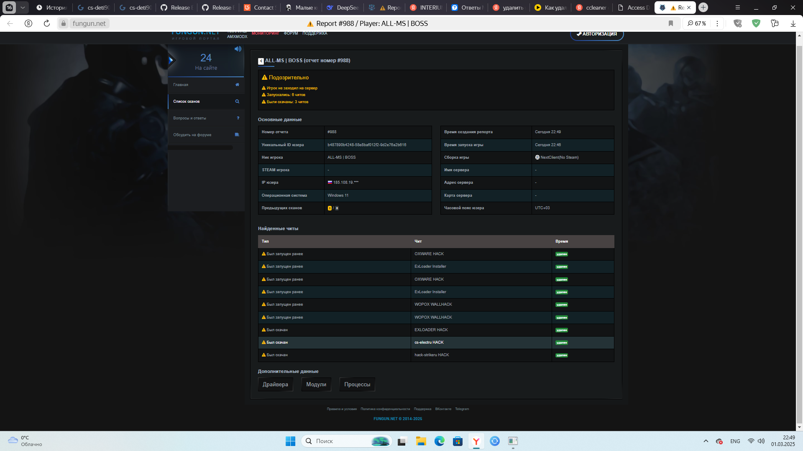Click the green shield extension icon

[x=756, y=23]
